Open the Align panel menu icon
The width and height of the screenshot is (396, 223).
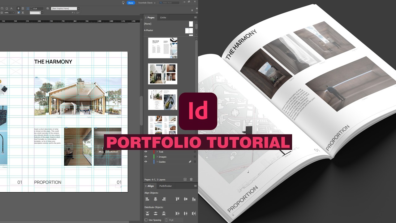[195, 186]
